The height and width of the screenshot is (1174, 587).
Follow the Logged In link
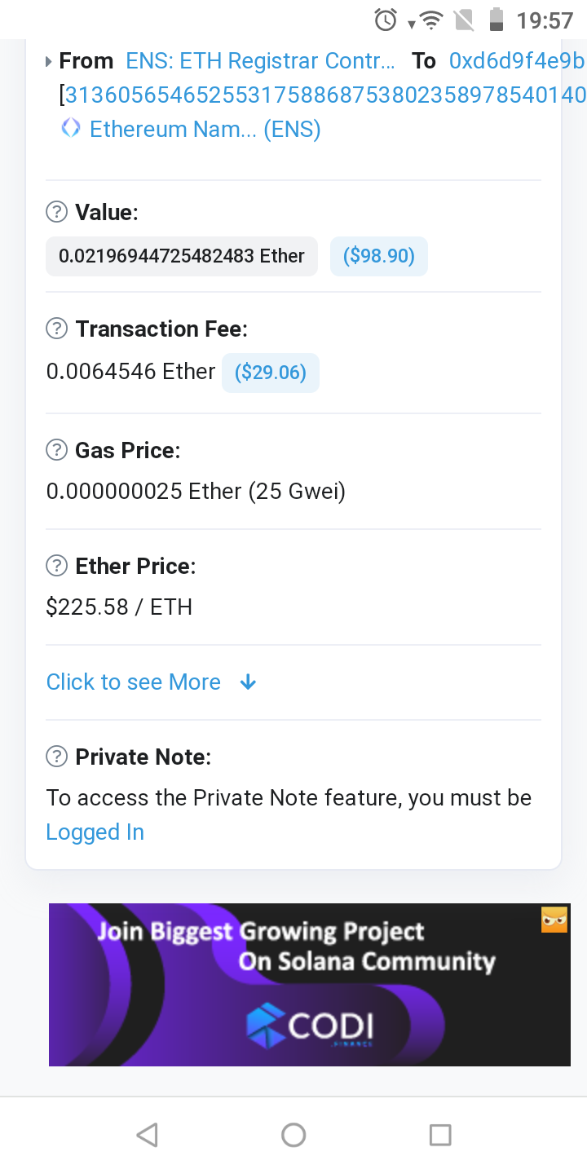pyautogui.click(x=95, y=832)
